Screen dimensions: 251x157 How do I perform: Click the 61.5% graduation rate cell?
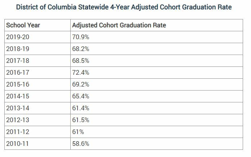coord(81,120)
